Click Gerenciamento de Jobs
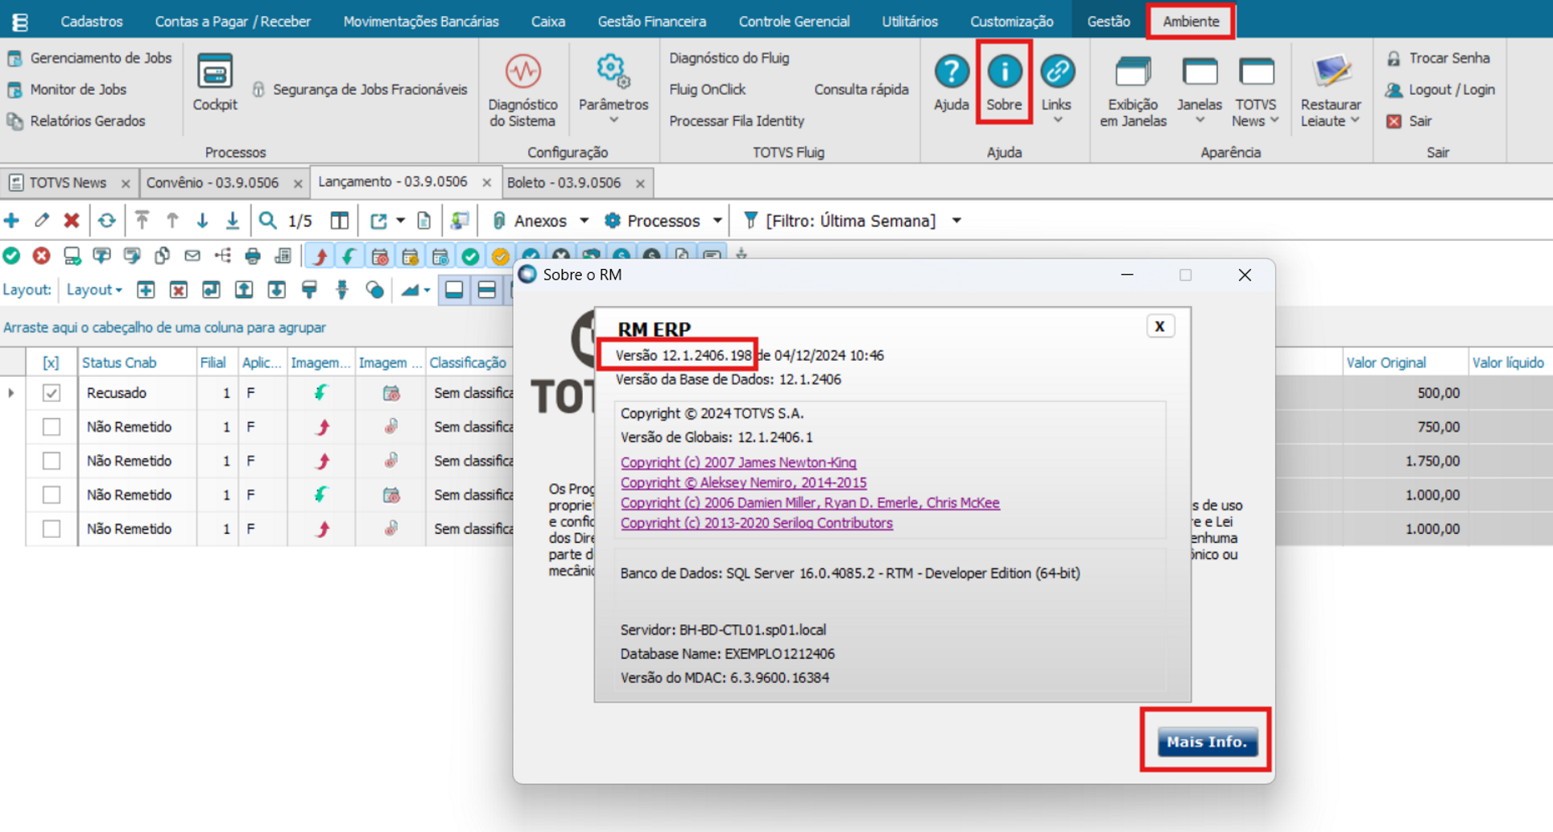1553x832 pixels. click(x=101, y=58)
